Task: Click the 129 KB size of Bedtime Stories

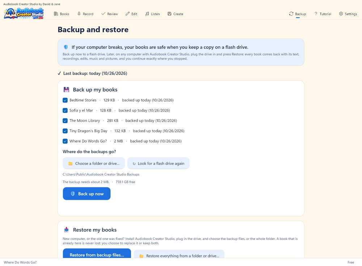Action: coord(109,100)
